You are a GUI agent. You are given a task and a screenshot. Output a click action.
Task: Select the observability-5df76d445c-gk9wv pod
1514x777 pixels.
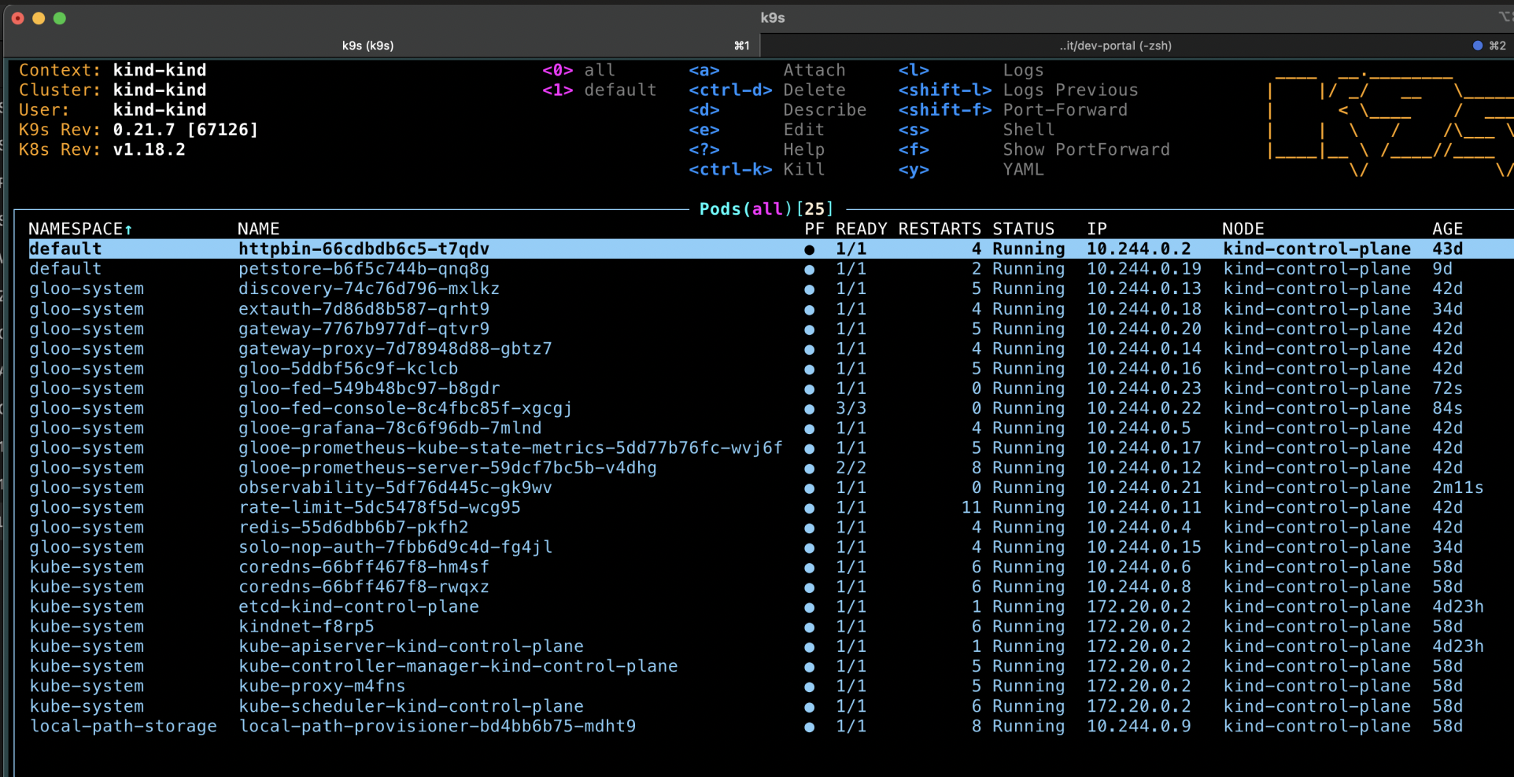(x=395, y=488)
